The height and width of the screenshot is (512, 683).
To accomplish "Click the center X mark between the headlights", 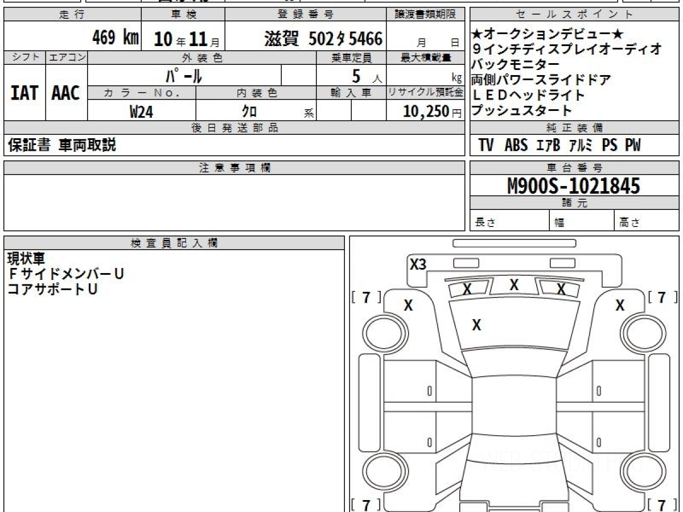I will 514,285.
